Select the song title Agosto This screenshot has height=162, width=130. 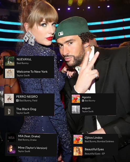[x=86, y=97]
